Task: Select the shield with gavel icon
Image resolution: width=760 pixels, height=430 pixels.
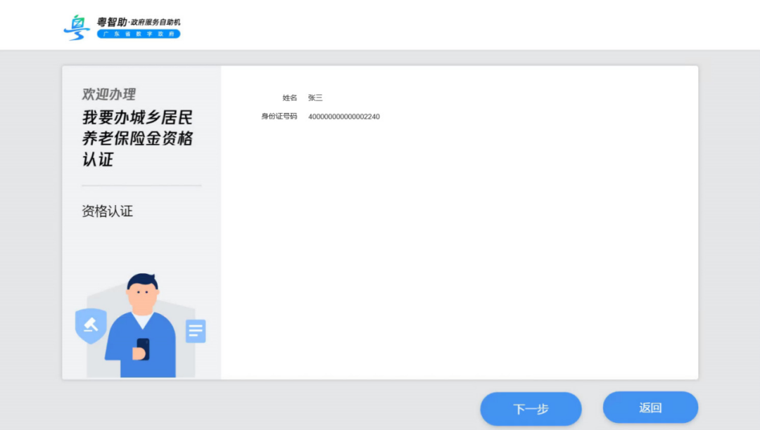Action: [91, 325]
